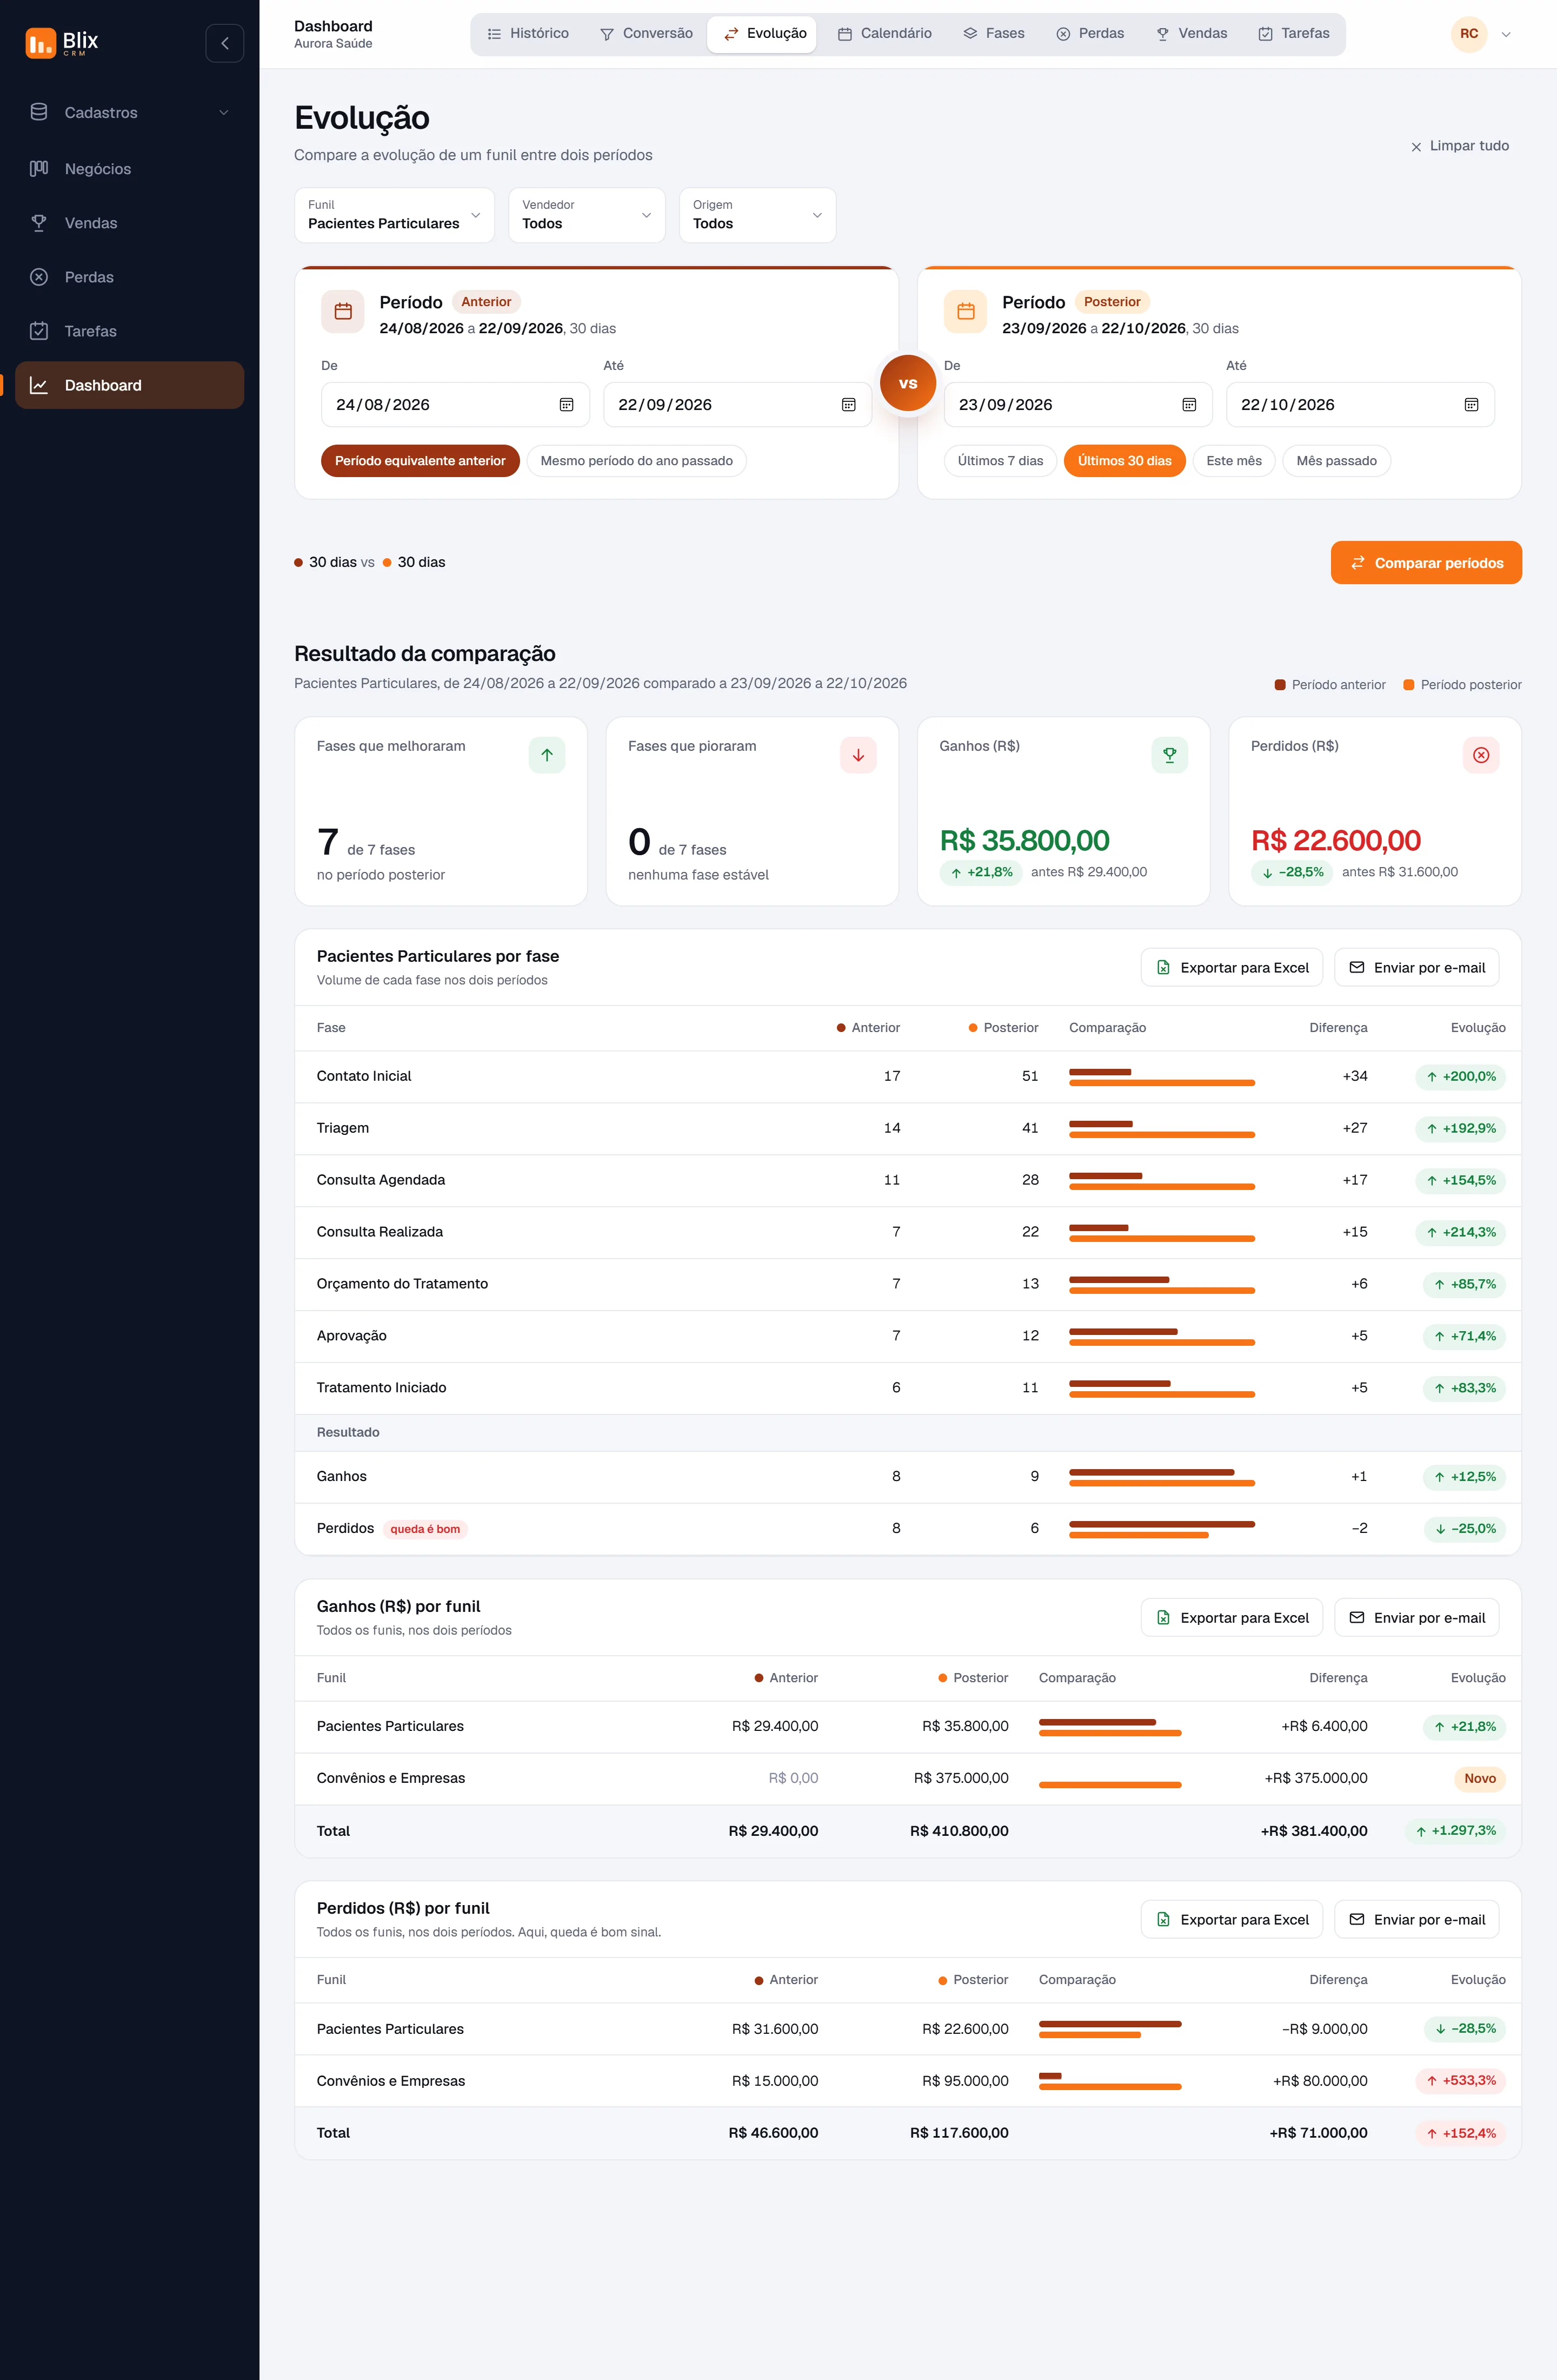This screenshot has width=1557, height=2380.
Task: Switch to the Calendário tab
Action: [884, 34]
